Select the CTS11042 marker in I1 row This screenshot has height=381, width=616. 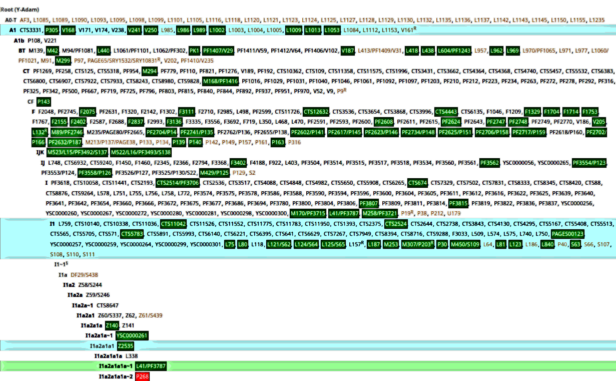point(174,224)
